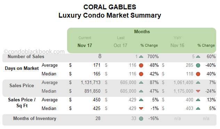Click the Coral Gables title heading
Screen dimensions: 220x129
(110, 7)
